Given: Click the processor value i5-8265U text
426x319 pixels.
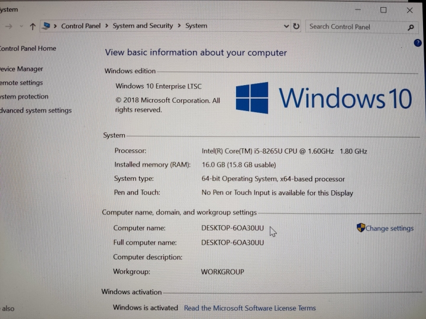Looking at the screenshot, I should click(284, 151).
